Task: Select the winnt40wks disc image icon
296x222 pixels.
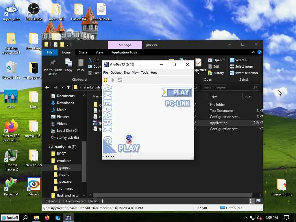Action: click(x=101, y=12)
